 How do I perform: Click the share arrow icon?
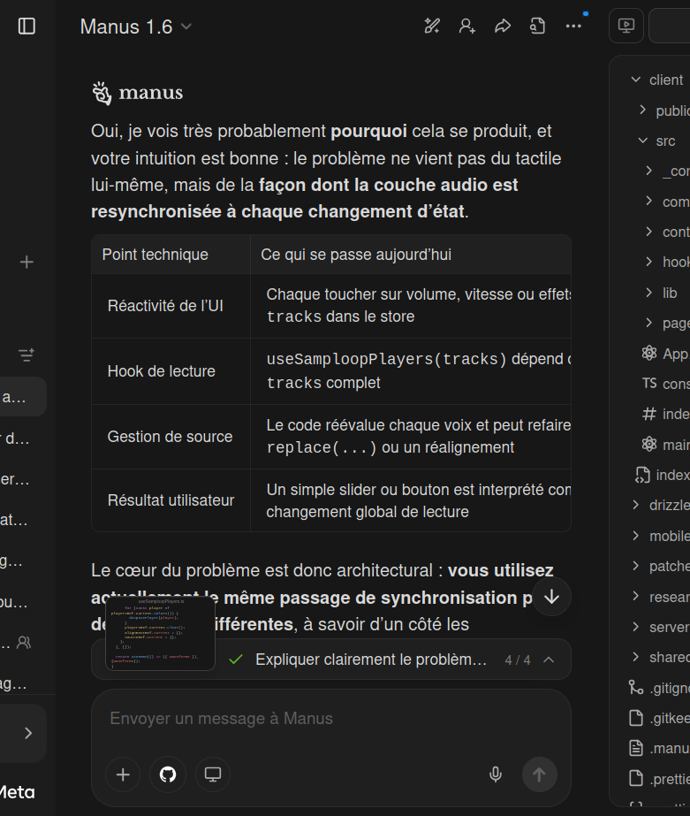coord(503,27)
